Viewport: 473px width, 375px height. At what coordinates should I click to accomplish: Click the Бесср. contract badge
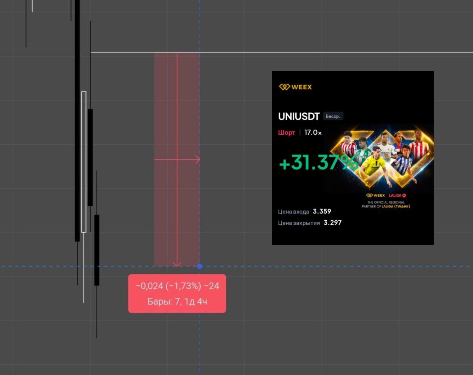[333, 116]
